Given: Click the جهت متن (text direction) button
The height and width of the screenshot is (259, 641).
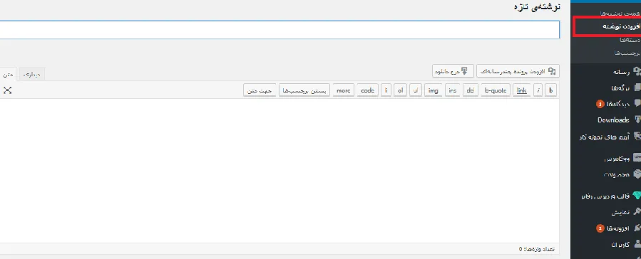Looking at the screenshot, I should pos(260,90).
